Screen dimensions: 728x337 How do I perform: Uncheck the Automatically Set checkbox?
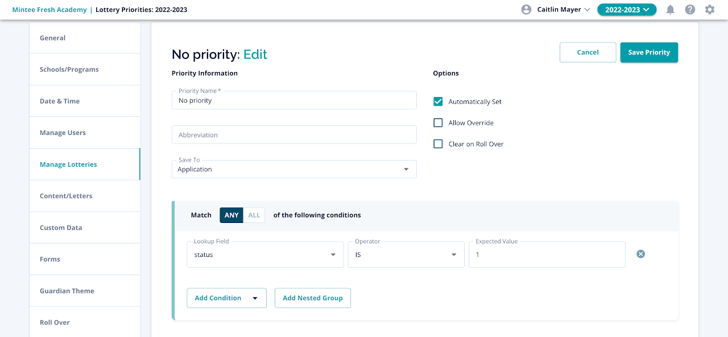tap(438, 102)
